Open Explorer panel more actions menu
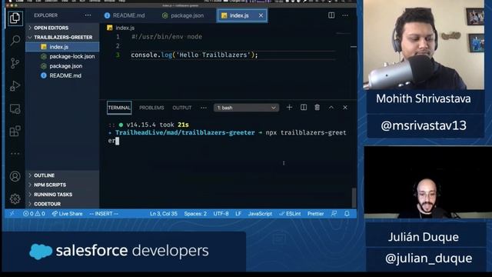This screenshot has height=277, width=492. point(88,15)
